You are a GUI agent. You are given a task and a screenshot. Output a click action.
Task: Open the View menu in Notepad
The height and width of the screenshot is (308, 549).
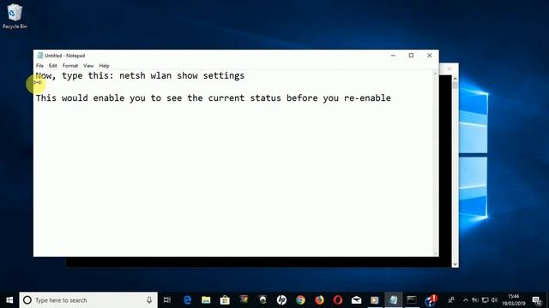click(88, 66)
